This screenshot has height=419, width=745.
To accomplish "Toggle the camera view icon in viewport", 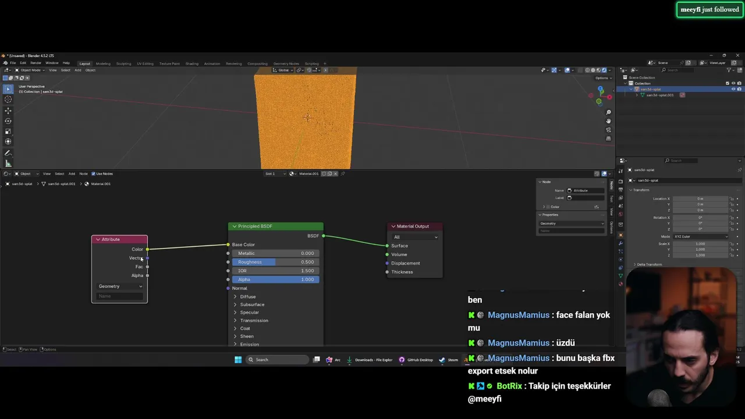I will [x=609, y=130].
